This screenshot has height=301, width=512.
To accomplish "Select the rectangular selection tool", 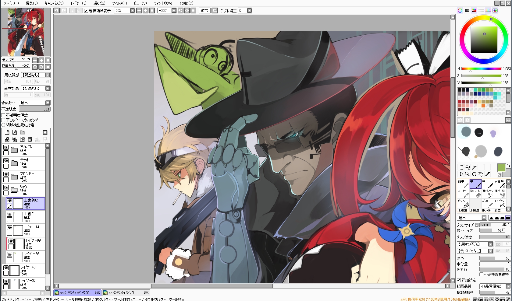I will 460,167.
